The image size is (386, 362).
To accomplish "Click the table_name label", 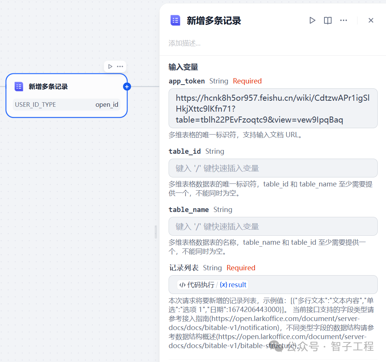I will point(188,210).
